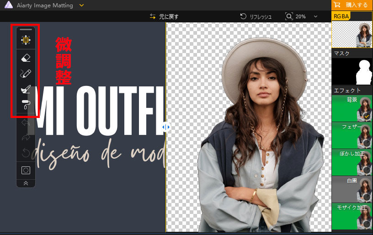Click the Aiarty Image Matting logo
The height and width of the screenshot is (235, 373).
(9, 5)
